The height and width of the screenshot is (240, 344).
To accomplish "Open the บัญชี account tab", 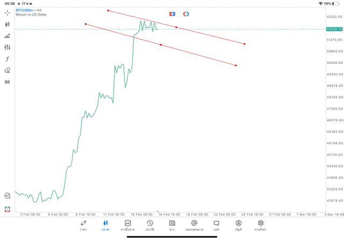I will point(239,225).
